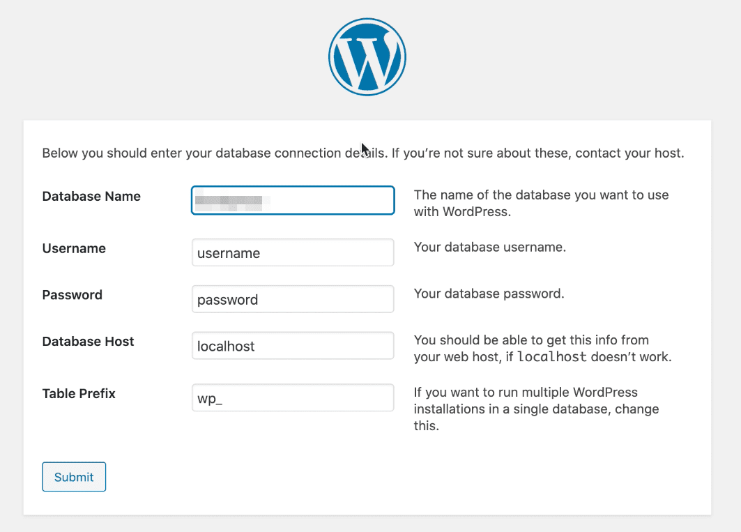The height and width of the screenshot is (532, 741).
Task: Click the Database Host label
Action: (x=88, y=341)
